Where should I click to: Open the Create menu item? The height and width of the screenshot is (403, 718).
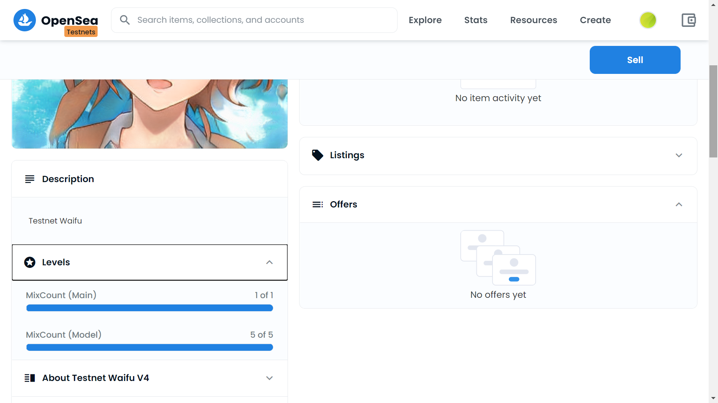point(595,20)
